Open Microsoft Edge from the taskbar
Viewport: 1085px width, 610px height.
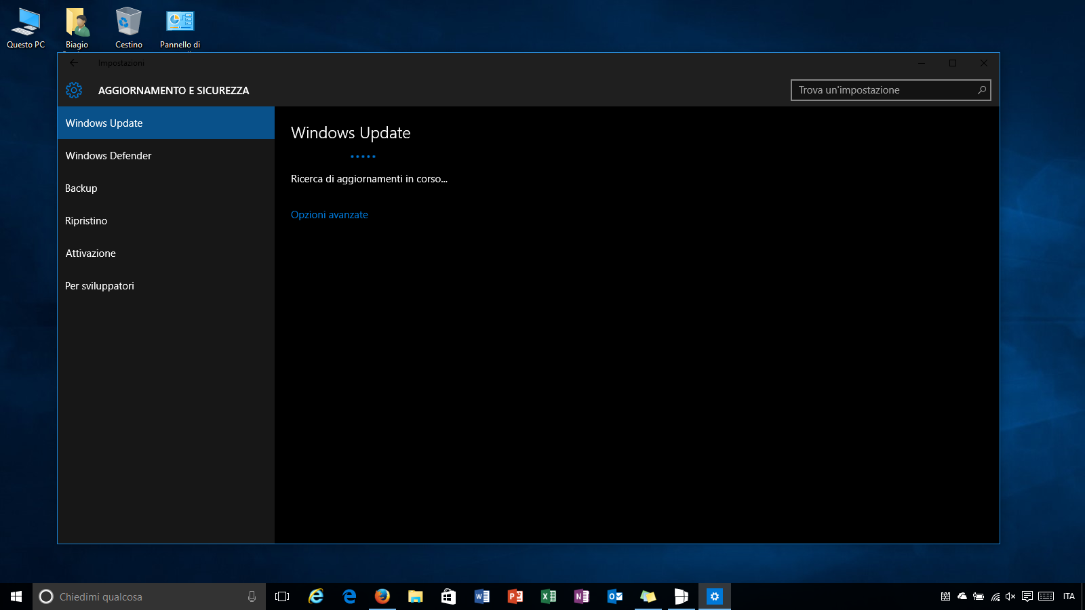[x=349, y=596]
